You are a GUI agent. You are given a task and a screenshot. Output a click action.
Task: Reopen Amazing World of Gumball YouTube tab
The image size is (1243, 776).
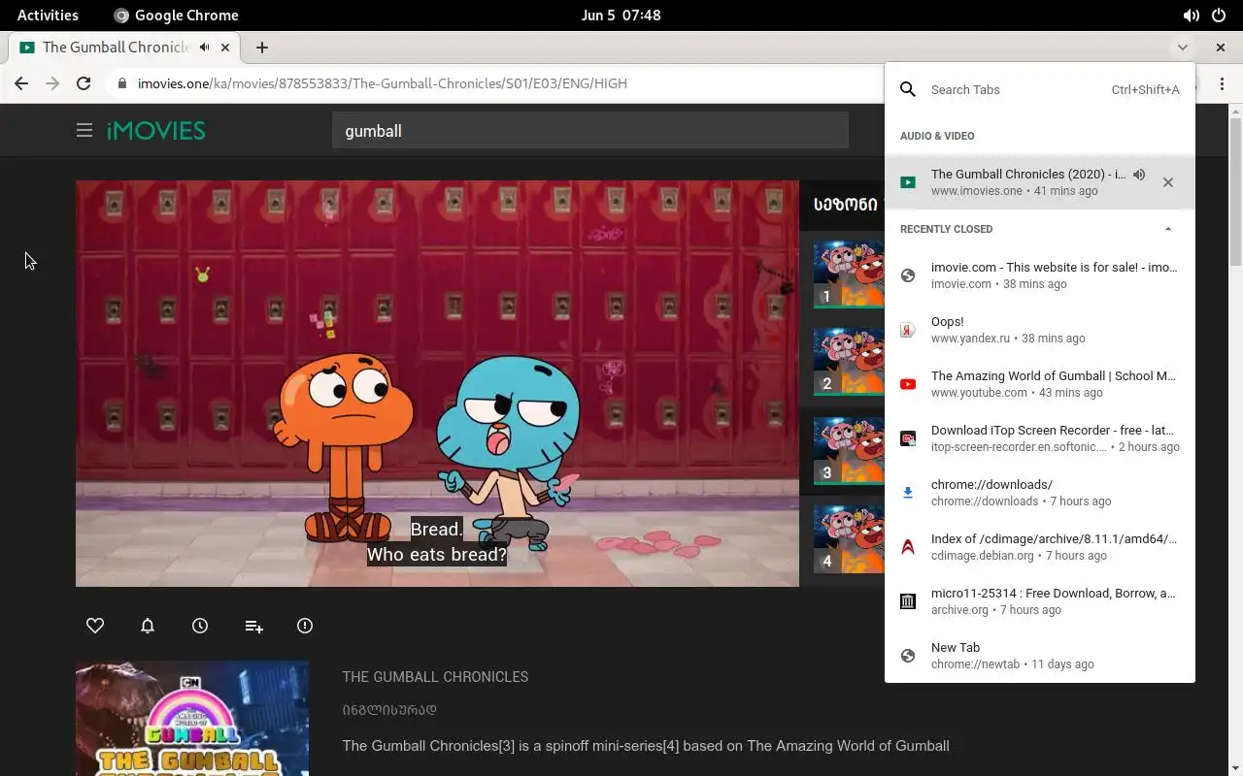click(x=1040, y=384)
